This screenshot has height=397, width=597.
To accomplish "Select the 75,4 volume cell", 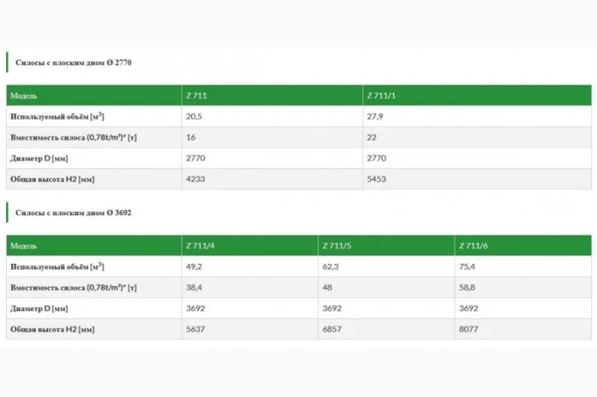I will click(x=468, y=266).
